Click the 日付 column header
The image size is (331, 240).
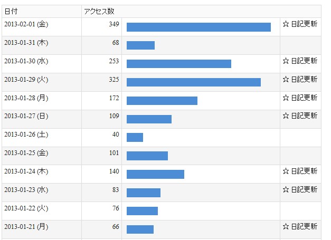[11, 11]
